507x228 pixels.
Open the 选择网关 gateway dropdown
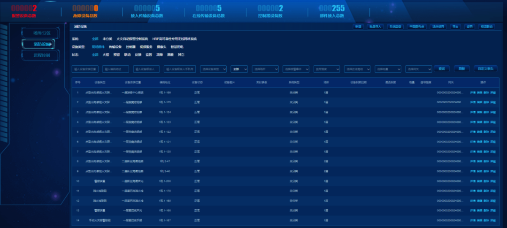click(x=417, y=69)
